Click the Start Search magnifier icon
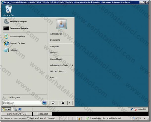 click(44, 103)
